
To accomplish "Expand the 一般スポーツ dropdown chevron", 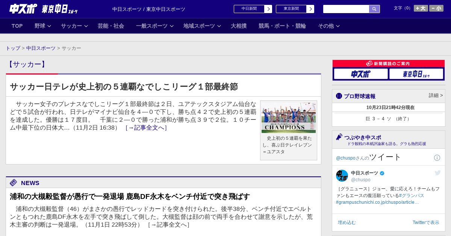I will (171, 26).
